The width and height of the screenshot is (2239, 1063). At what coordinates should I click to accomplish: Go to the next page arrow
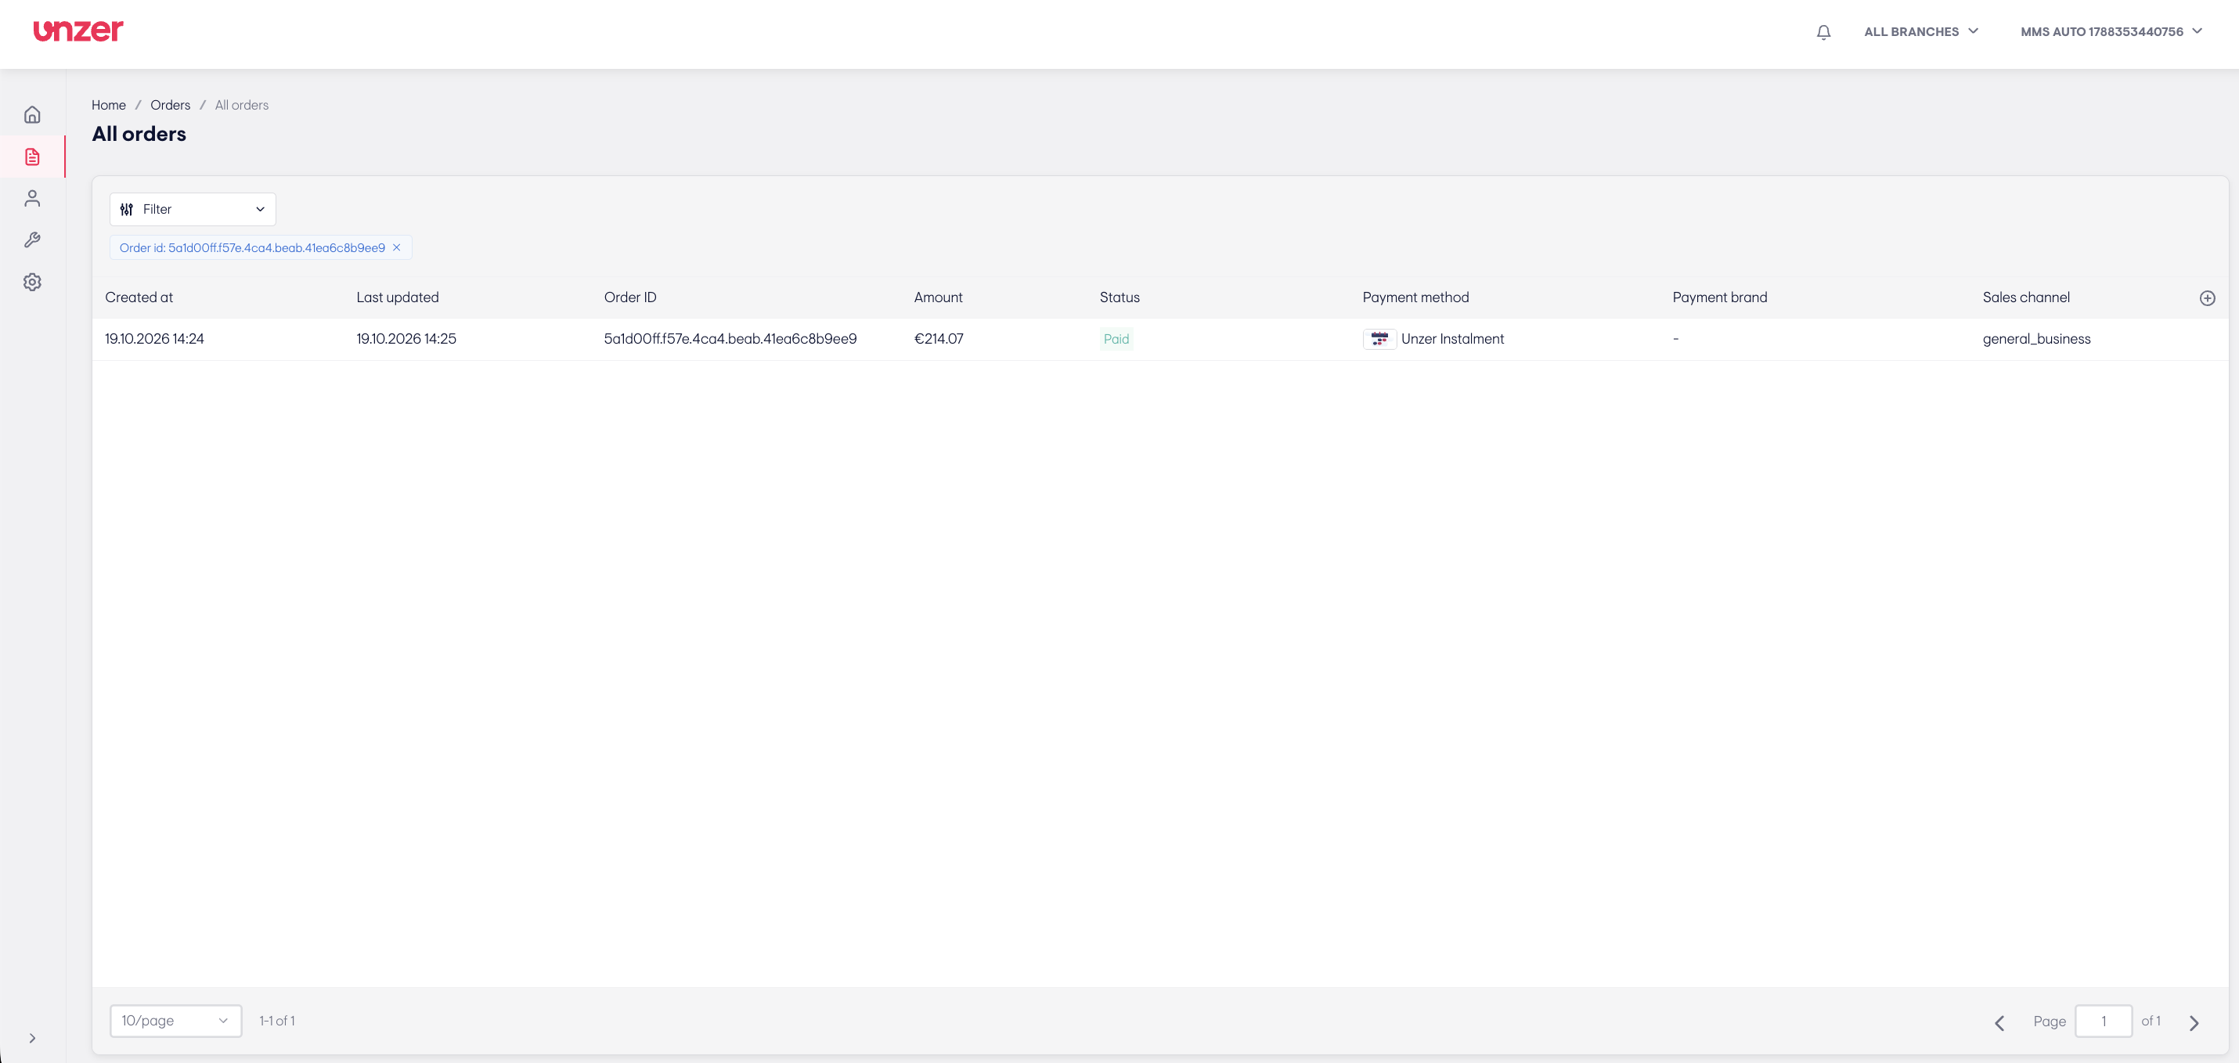(x=2194, y=1023)
